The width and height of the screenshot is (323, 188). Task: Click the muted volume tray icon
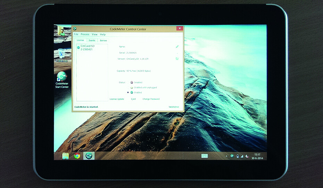[x=247, y=156]
